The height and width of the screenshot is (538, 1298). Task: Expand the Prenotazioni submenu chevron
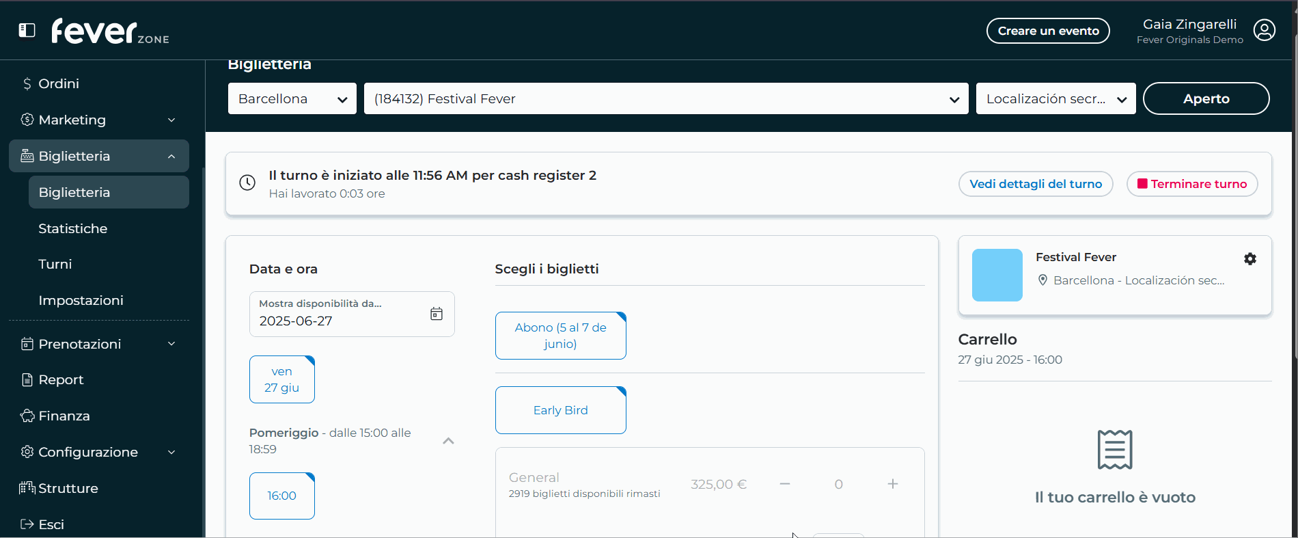pos(171,344)
